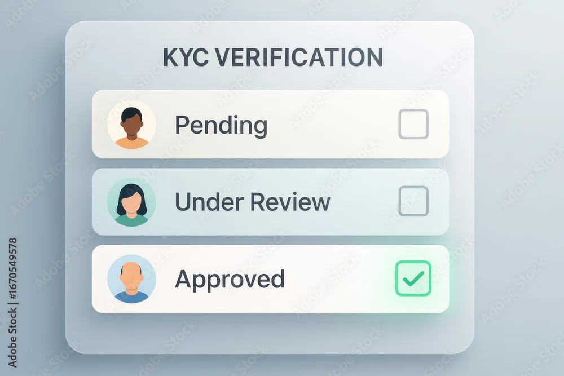564x376 pixels.
Task: Open the Approved bald-man avatar
Action: click(x=131, y=279)
